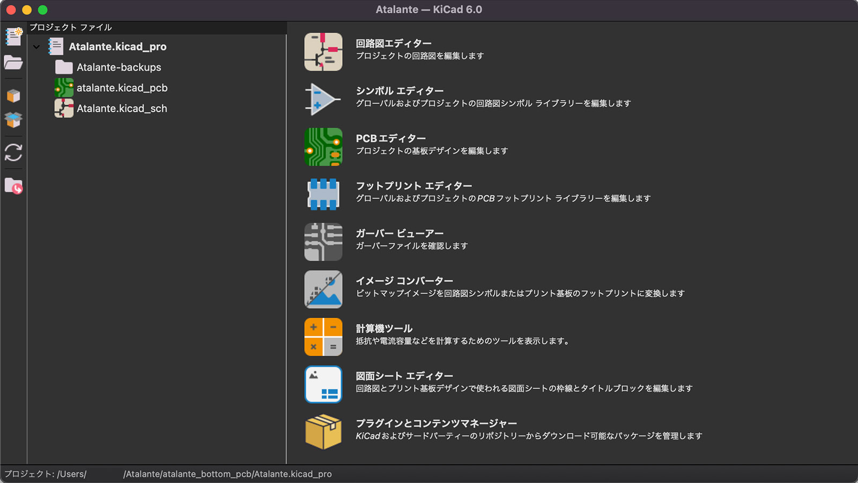Refresh the project tree
Screen dimensions: 858x483
coord(13,152)
